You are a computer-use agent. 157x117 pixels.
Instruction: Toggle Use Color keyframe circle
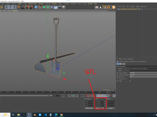point(117,77)
